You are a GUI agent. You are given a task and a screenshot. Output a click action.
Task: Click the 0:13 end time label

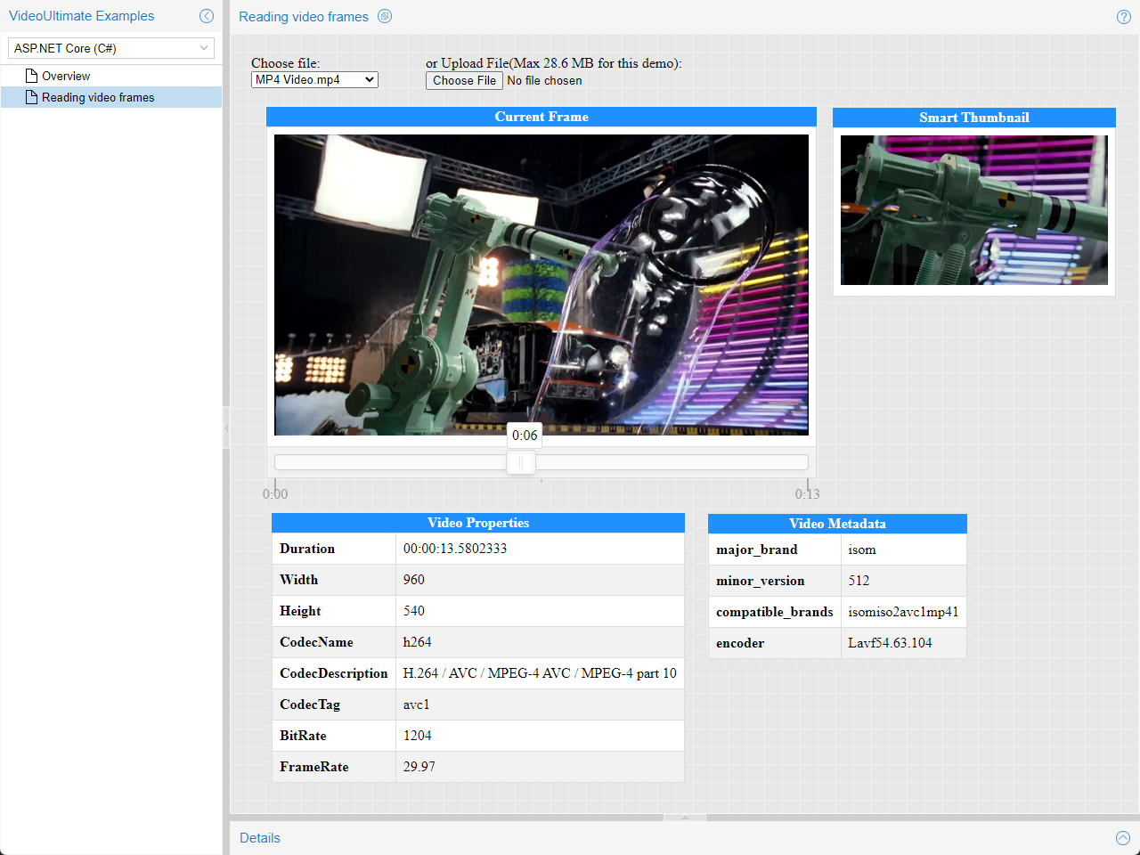806,493
